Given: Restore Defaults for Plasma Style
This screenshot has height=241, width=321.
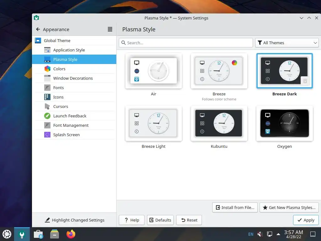Looking at the screenshot, I should (160, 220).
